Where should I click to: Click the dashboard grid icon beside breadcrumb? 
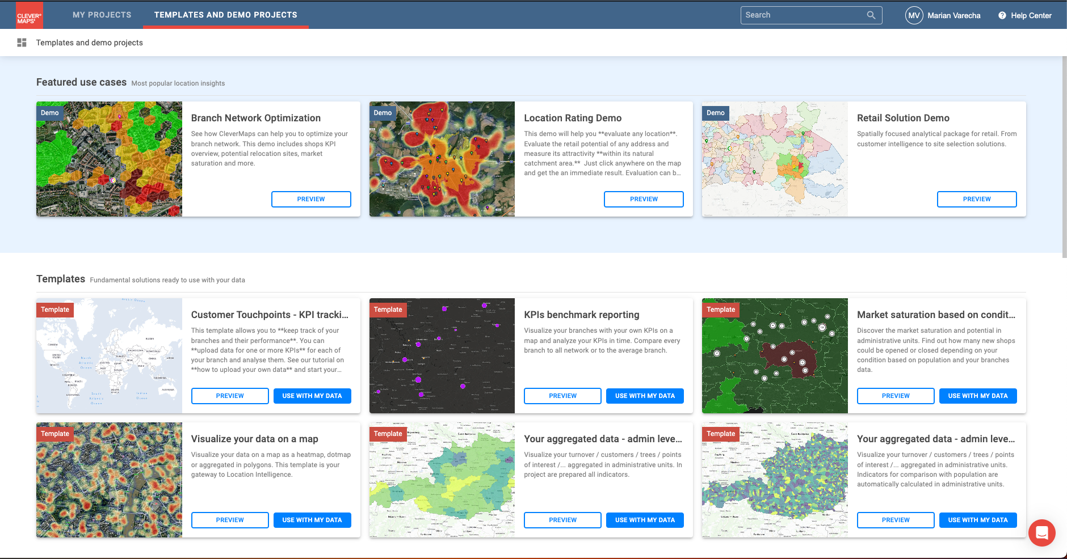[x=22, y=43]
